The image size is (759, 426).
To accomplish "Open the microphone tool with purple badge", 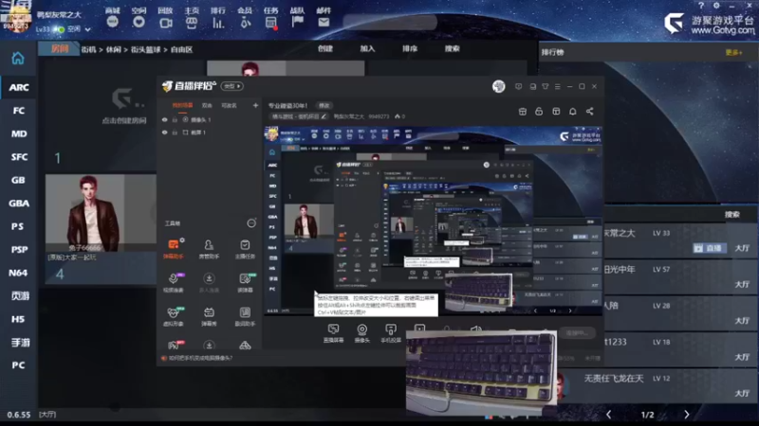I will point(174,282).
